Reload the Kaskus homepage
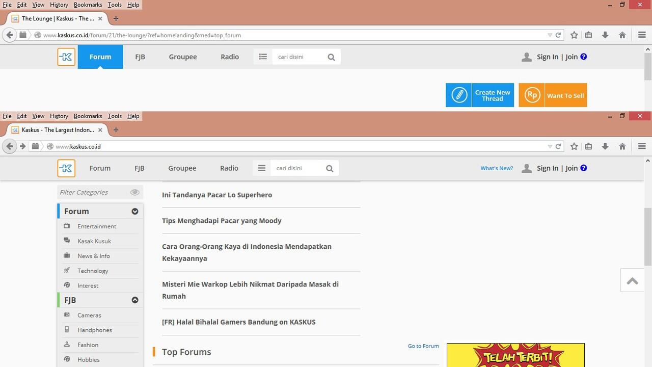 (x=558, y=146)
